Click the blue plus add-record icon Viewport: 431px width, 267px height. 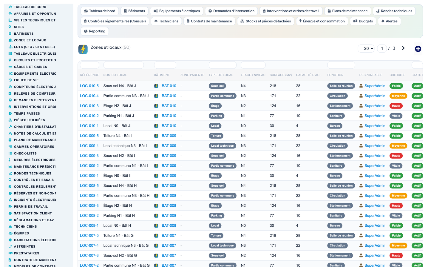pyautogui.click(x=418, y=49)
